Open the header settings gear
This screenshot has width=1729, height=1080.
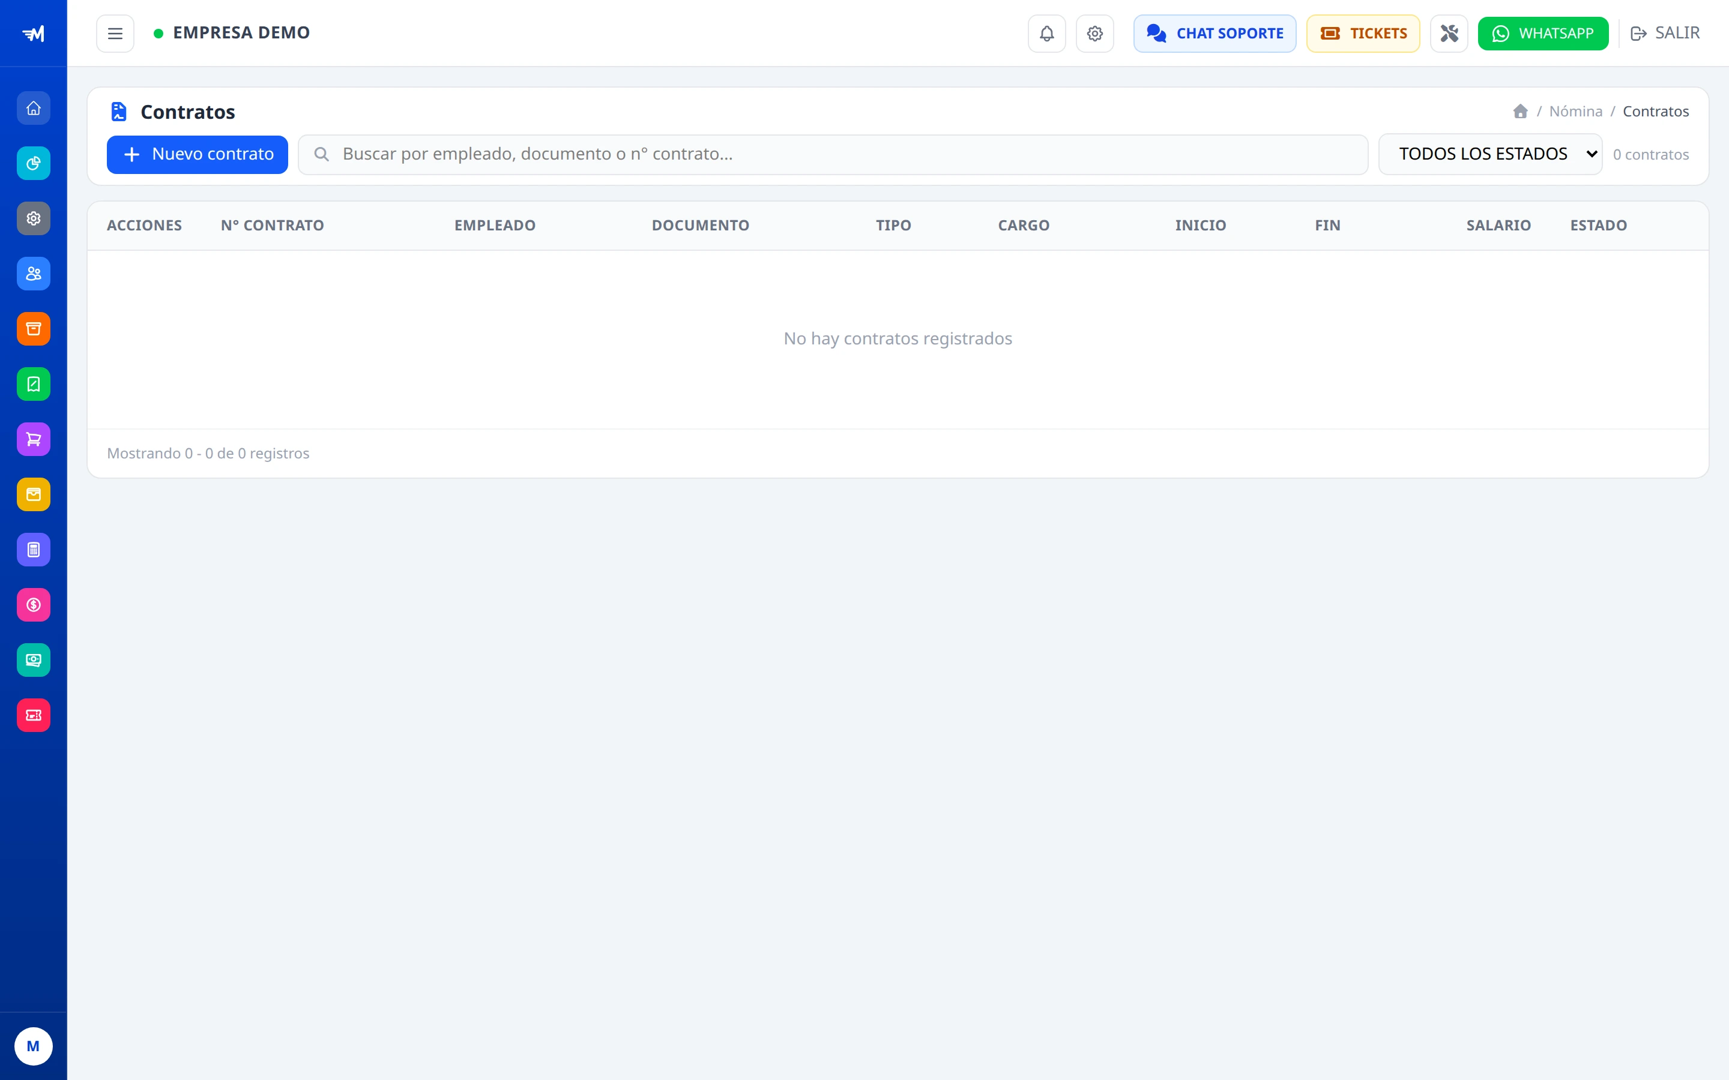[x=1094, y=34]
